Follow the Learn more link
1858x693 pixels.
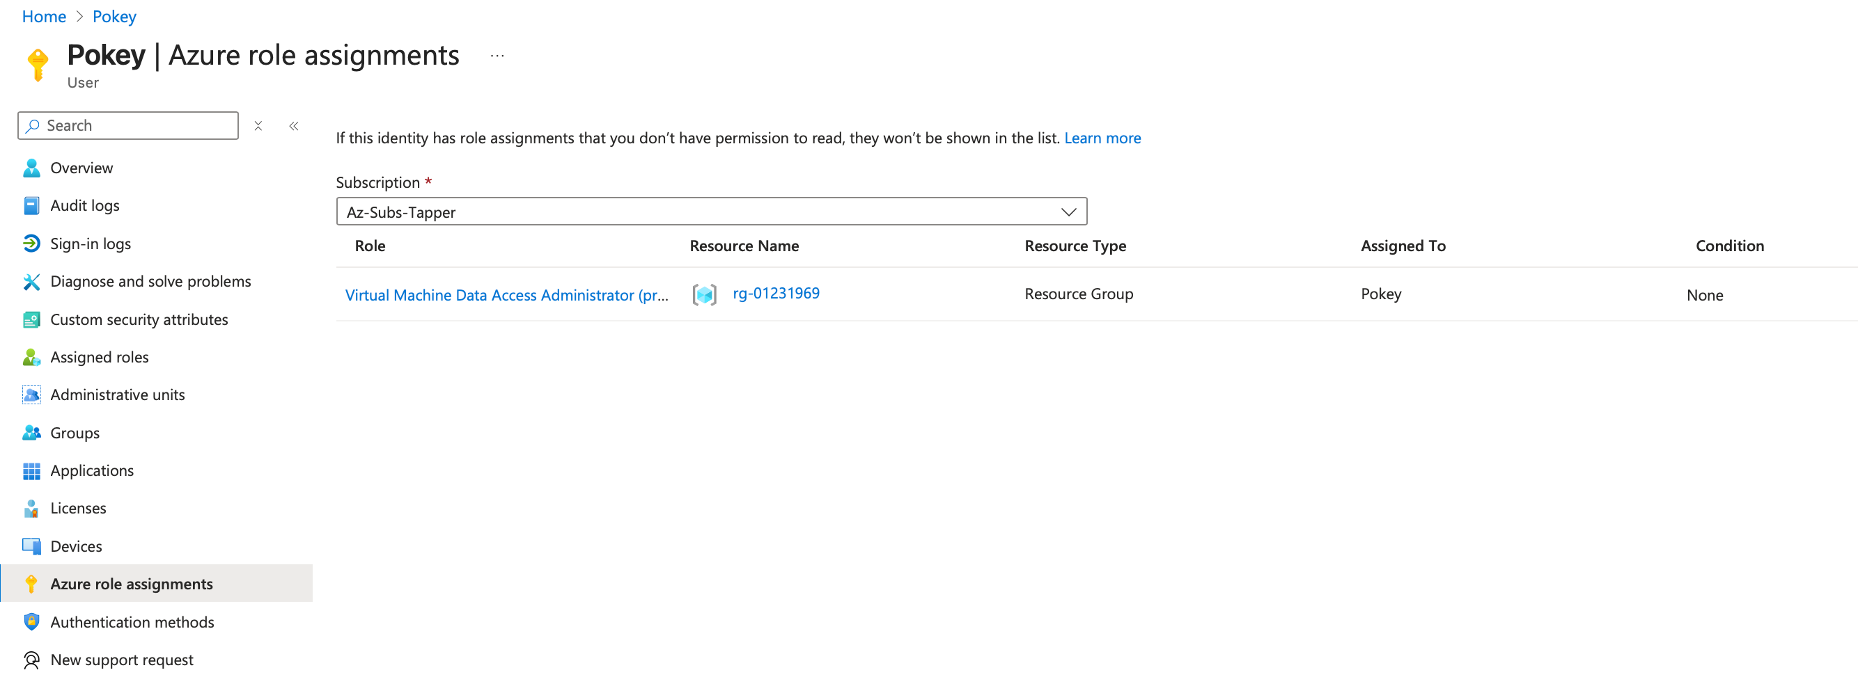click(x=1102, y=138)
